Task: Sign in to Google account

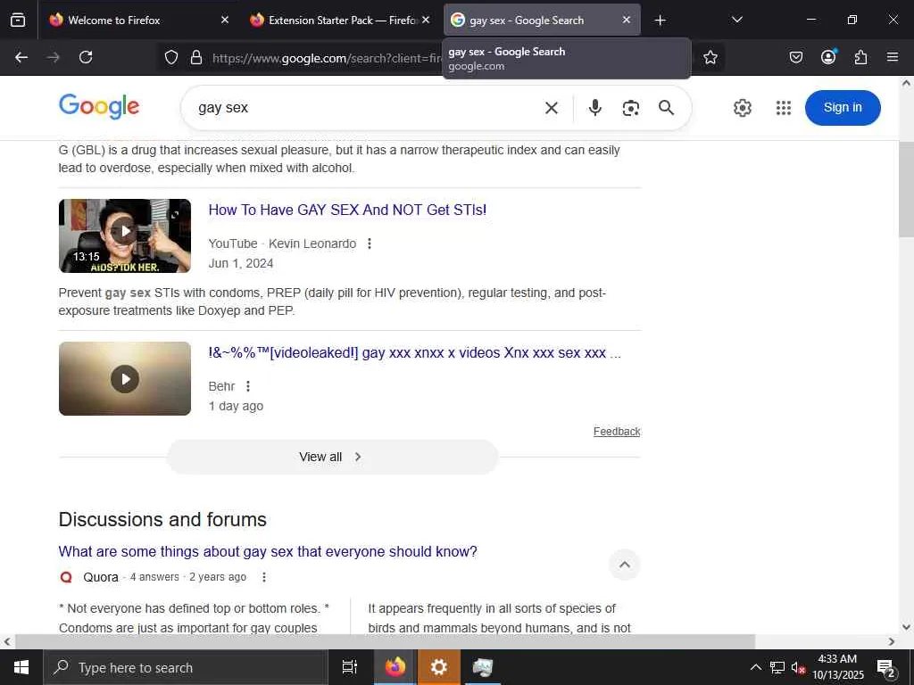Action: [843, 108]
